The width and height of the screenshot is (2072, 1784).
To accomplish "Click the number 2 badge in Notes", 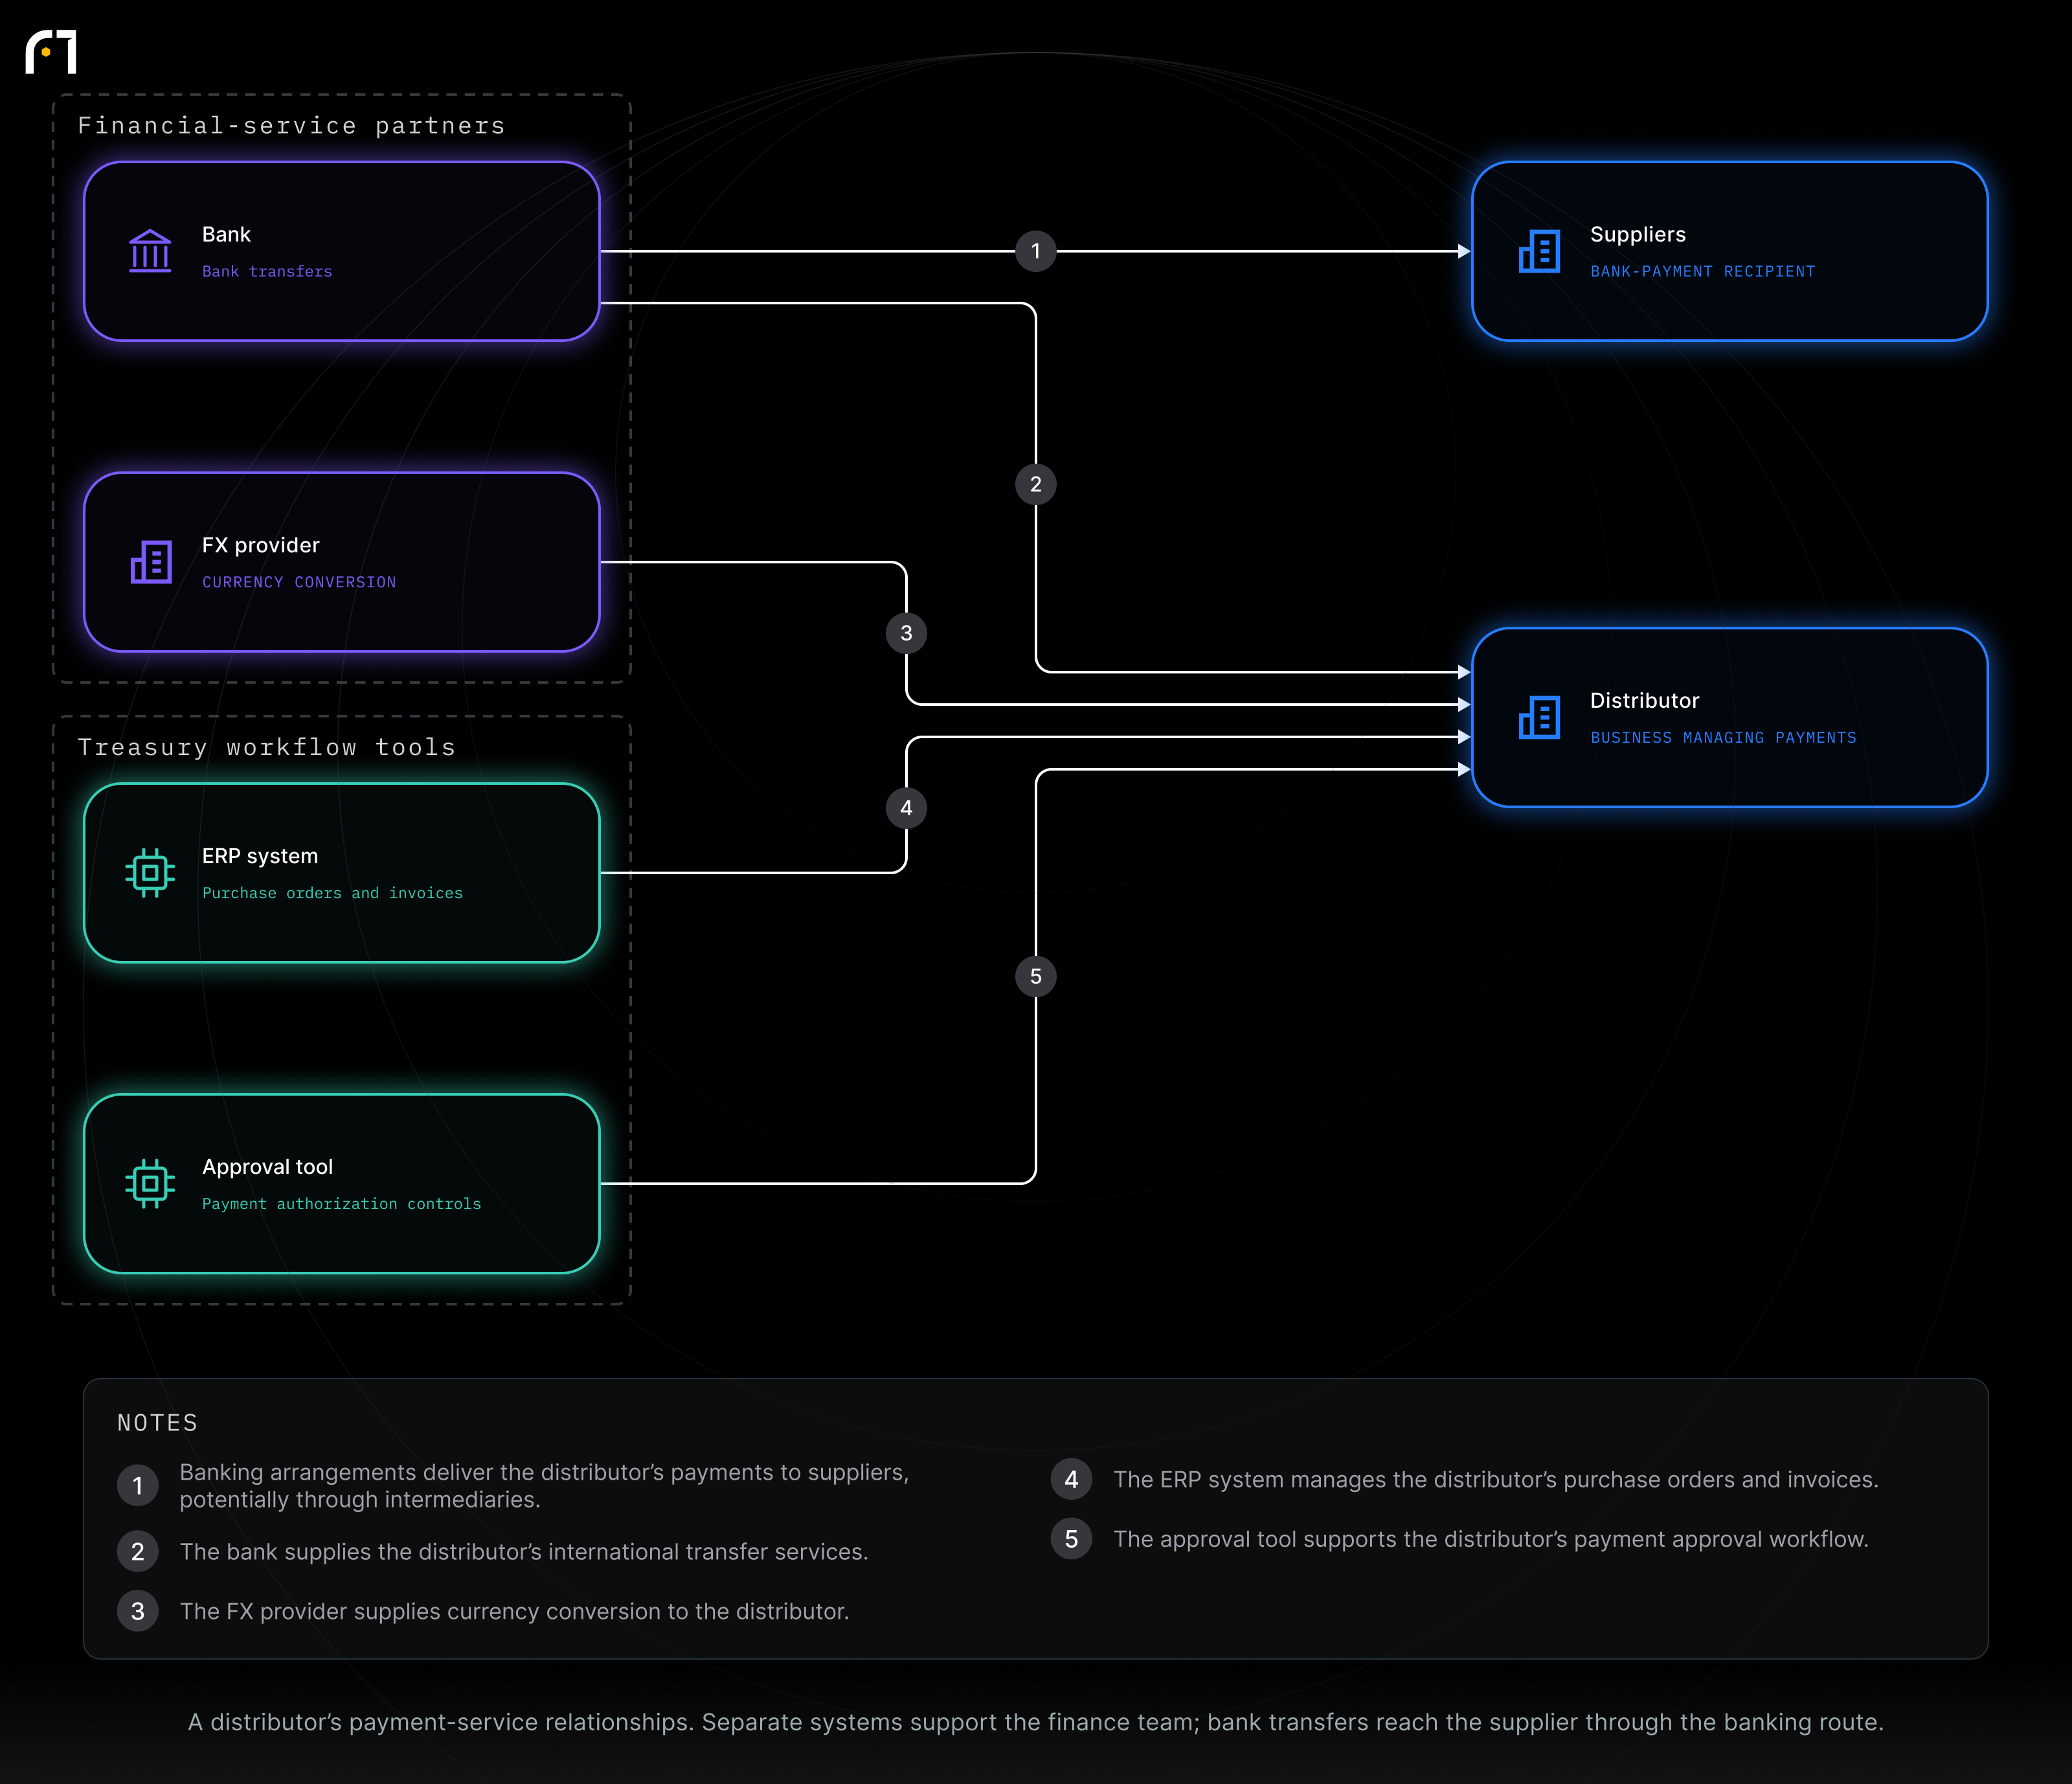I will [x=138, y=1552].
